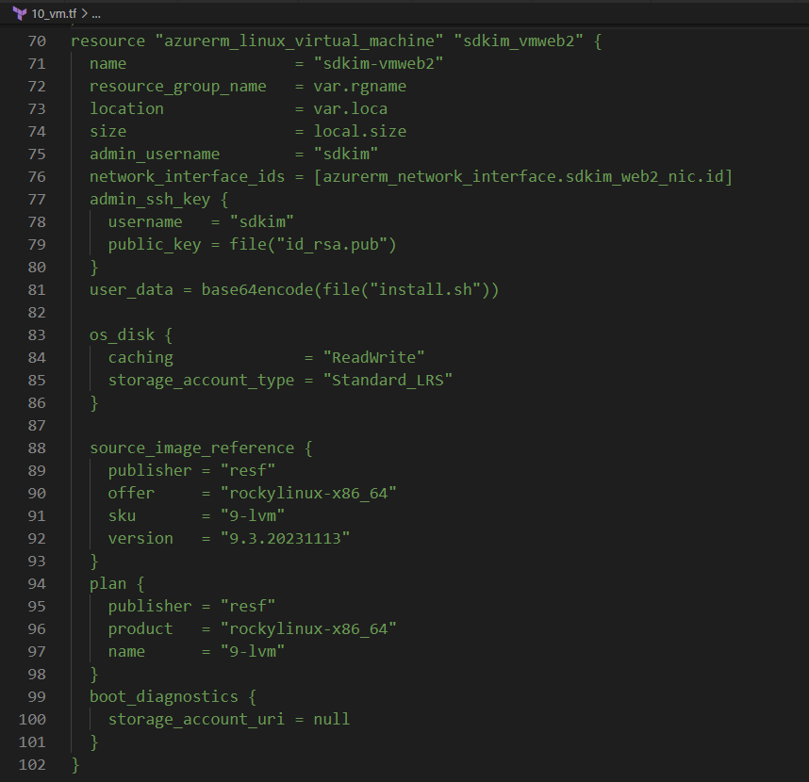Click the product "rockylinux-x86_64" value
The width and height of the screenshot is (809, 782).
[x=308, y=629]
